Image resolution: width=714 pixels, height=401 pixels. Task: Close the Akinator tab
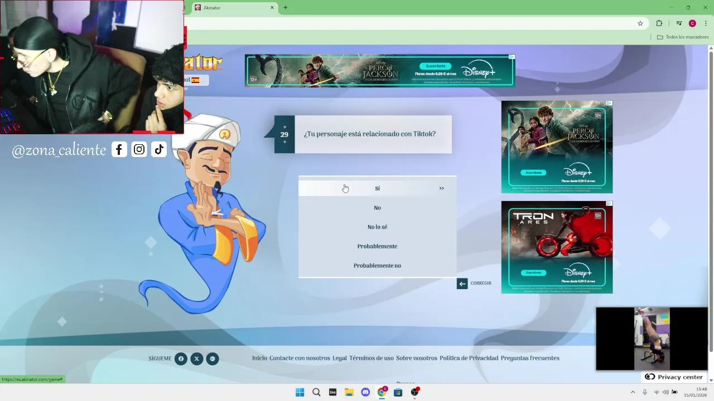coord(272,8)
